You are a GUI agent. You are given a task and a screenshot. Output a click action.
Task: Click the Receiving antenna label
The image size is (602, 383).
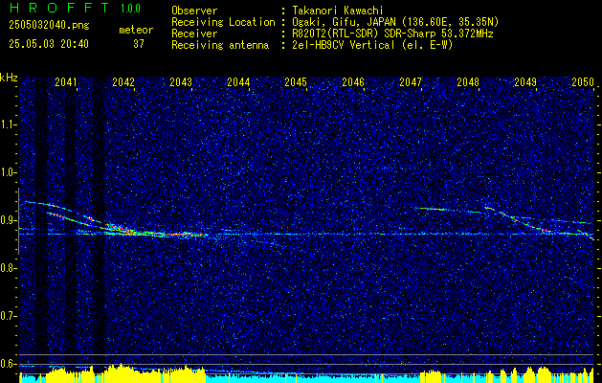point(220,45)
